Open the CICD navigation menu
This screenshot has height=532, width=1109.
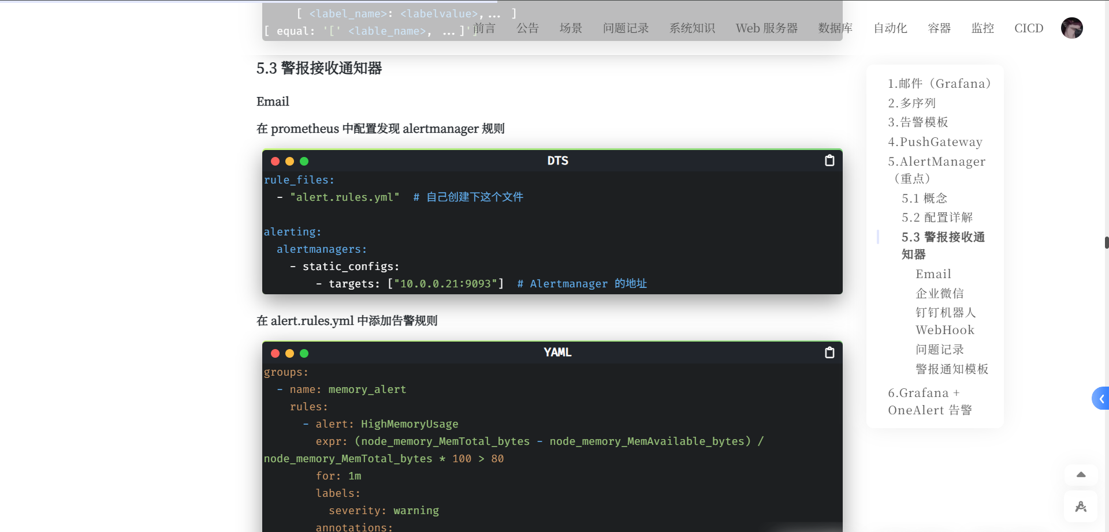(1029, 28)
